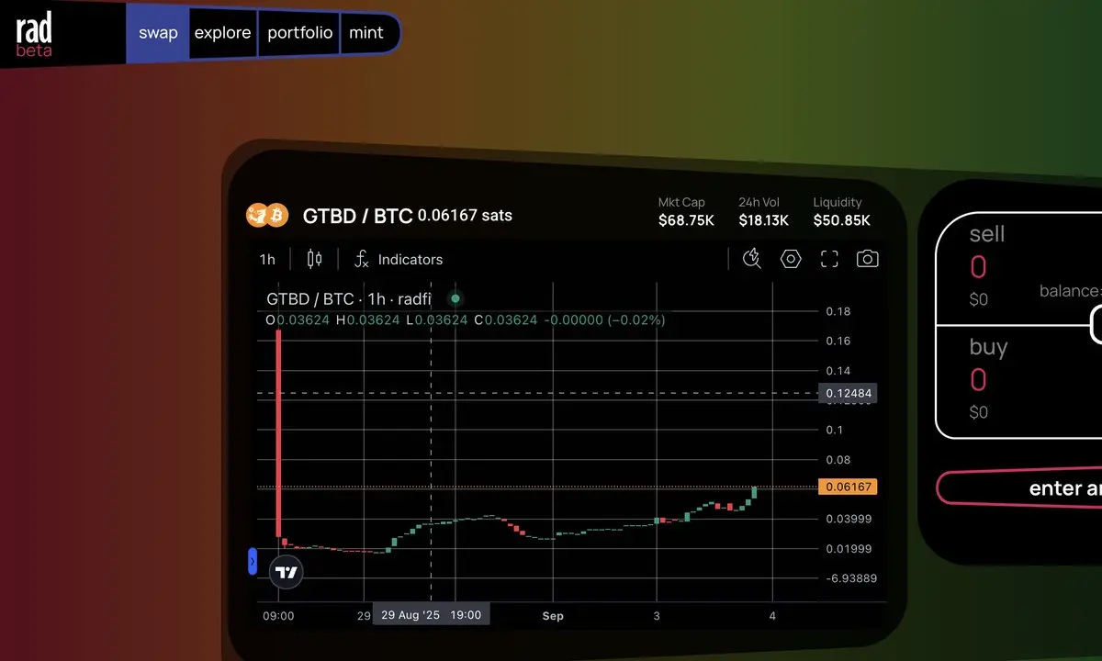Click the 29 Aug '25 19:00 time label
The width and height of the screenshot is (1102, 661).
coord(432,614)
